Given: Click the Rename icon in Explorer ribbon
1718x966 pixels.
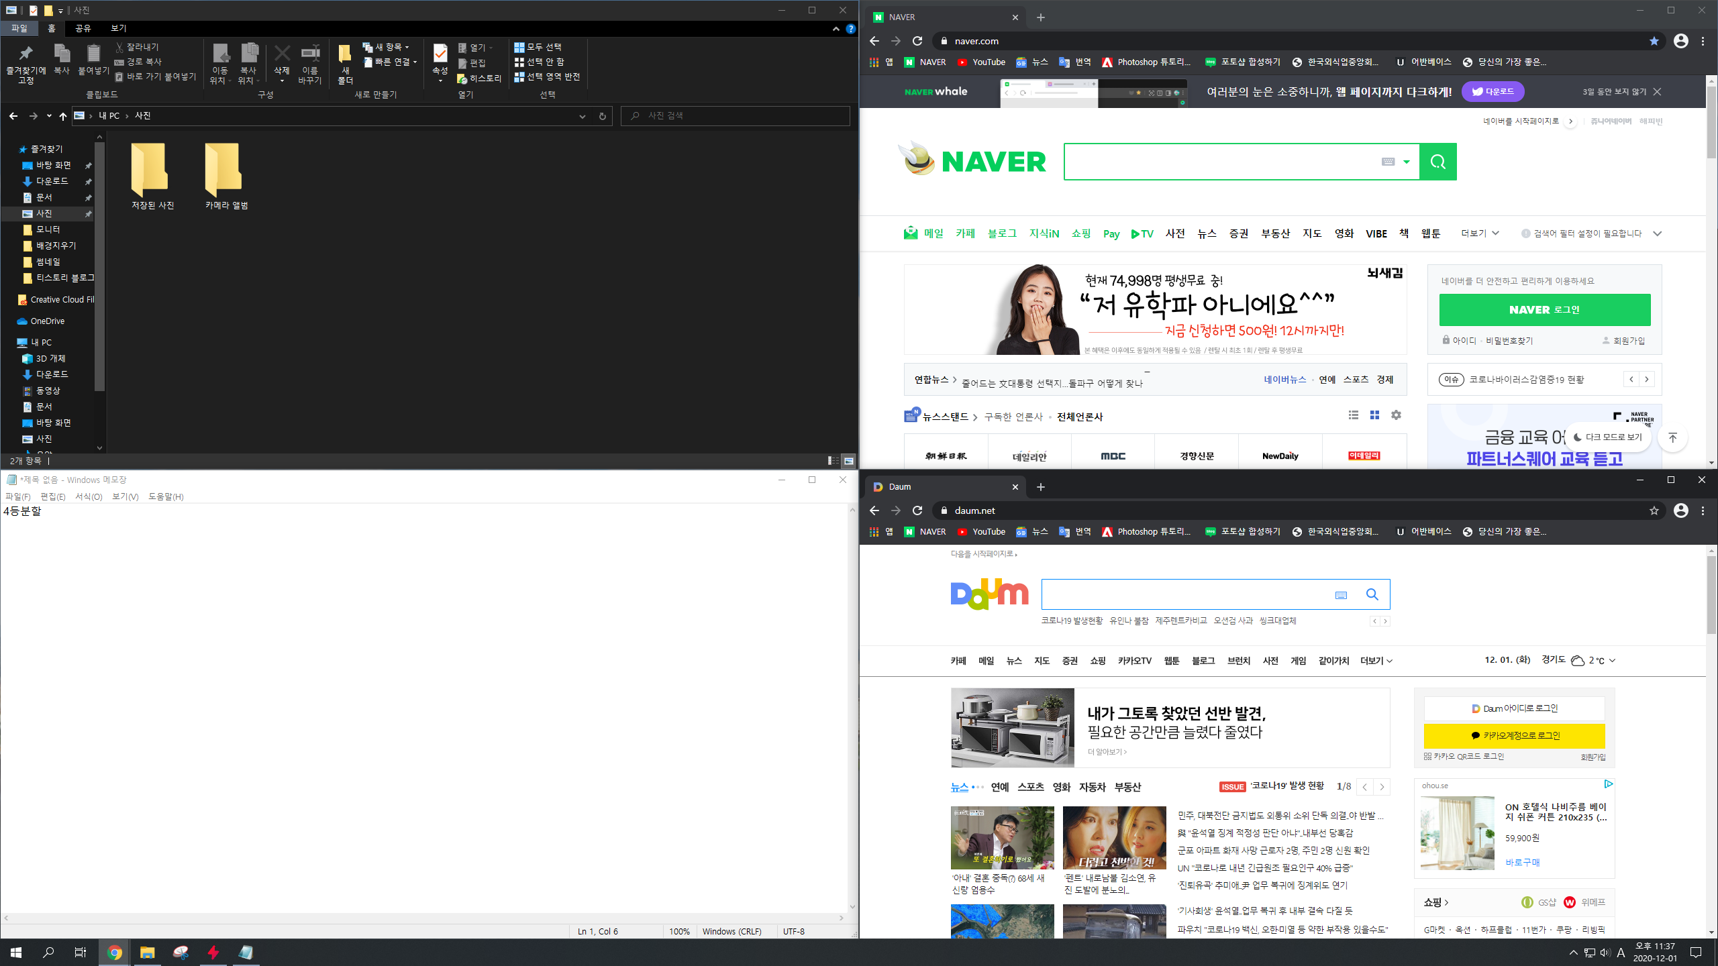Looking at the screenshot, I should (310, 60).
